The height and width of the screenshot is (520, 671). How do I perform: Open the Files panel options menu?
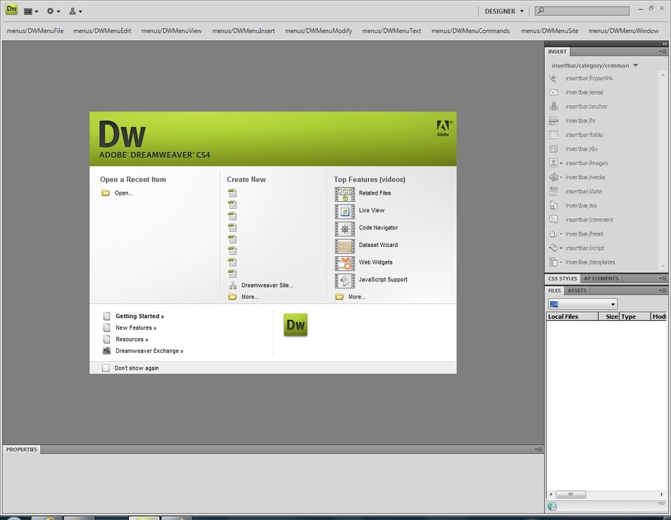coord(662,291)
